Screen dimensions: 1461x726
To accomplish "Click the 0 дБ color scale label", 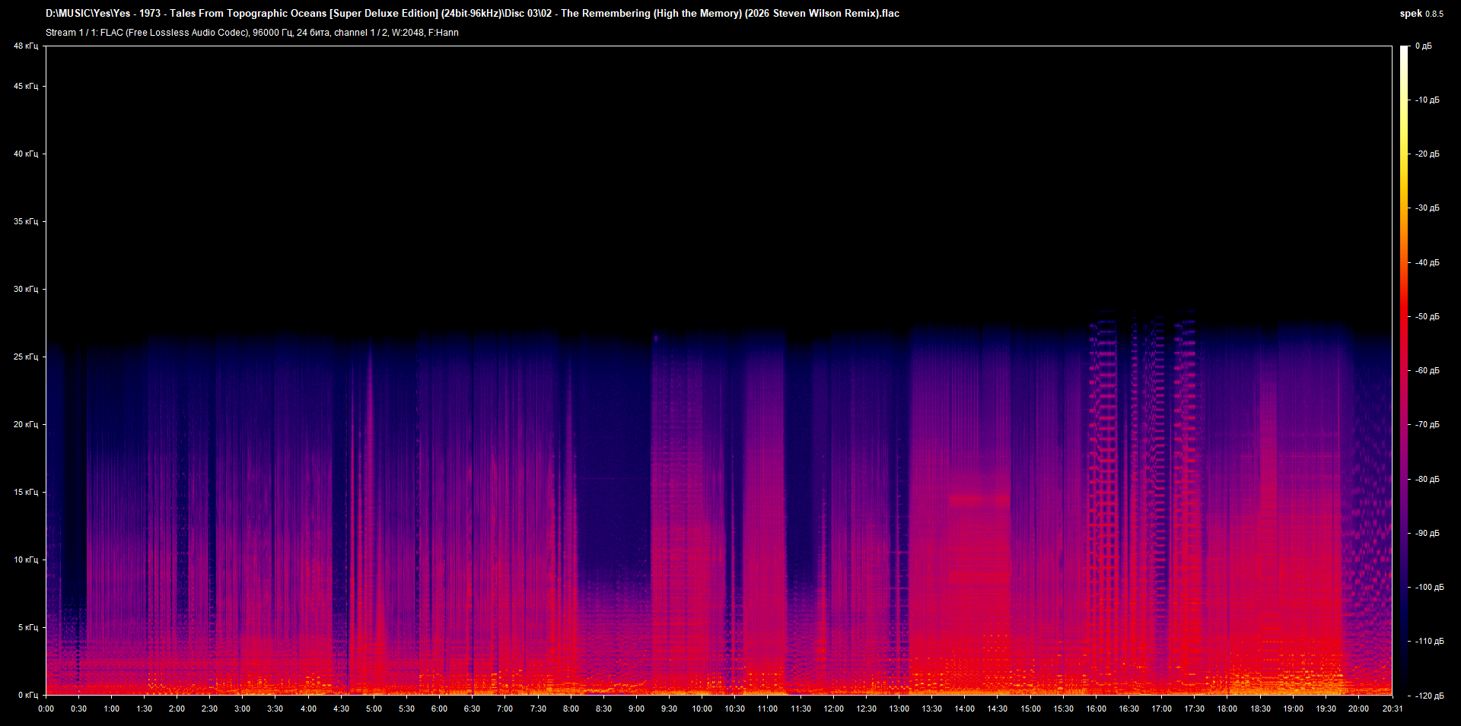I will click(1424, 46).
